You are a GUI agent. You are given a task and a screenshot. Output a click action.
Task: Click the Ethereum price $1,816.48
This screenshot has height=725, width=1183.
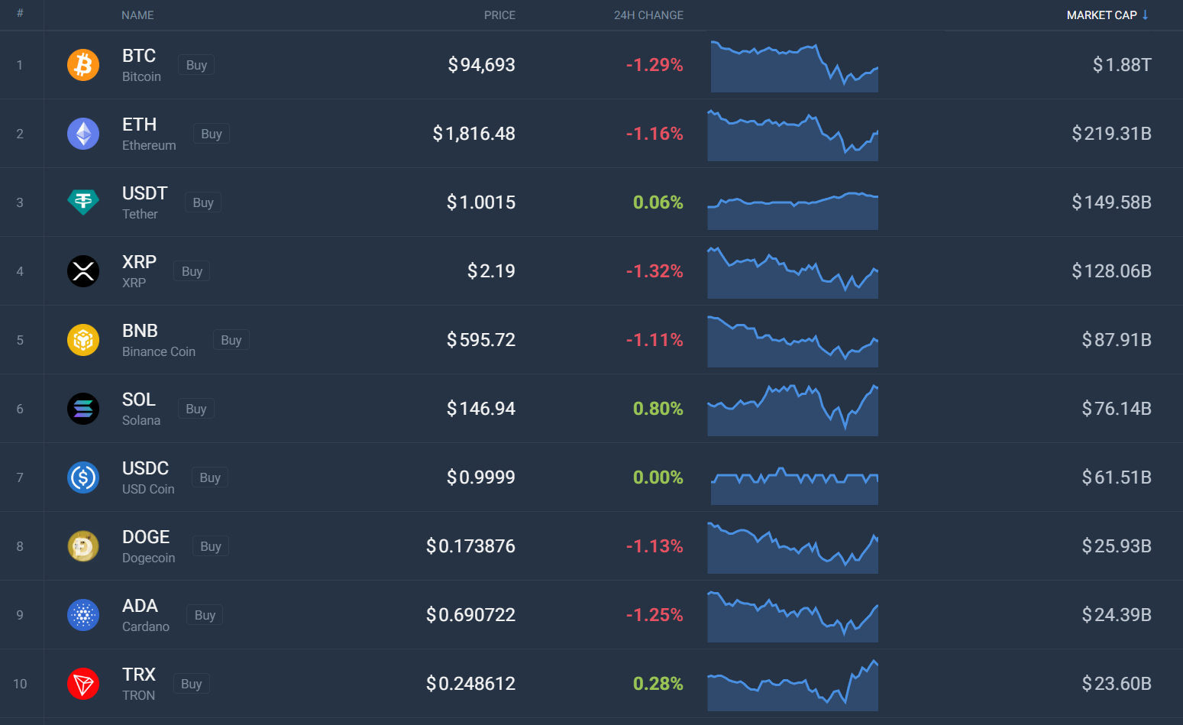coord(474,134)
